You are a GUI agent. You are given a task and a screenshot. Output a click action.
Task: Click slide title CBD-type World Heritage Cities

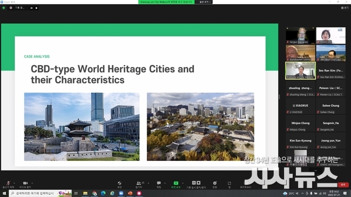112,74
